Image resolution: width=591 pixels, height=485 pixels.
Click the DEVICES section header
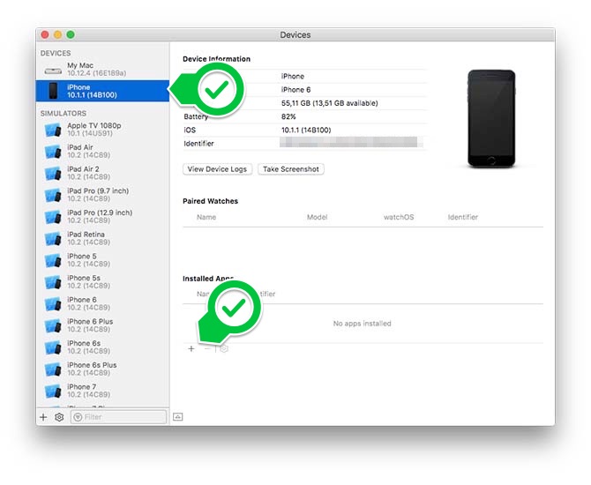click(x=56, y=53)
